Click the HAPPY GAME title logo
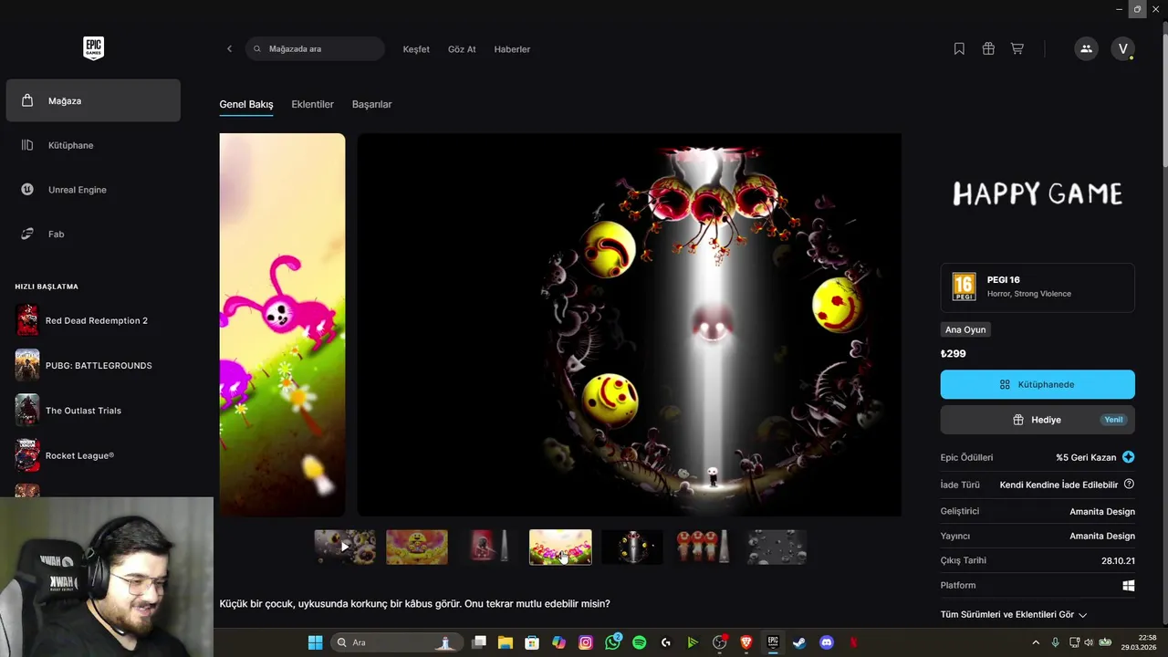Screen dimensions: 1168x657 [x=1038, y=193]
